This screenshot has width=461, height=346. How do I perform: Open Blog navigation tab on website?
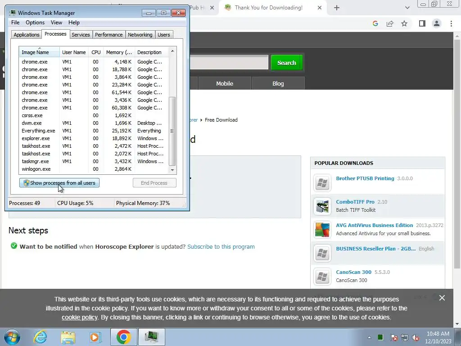[x=278, y=83]
